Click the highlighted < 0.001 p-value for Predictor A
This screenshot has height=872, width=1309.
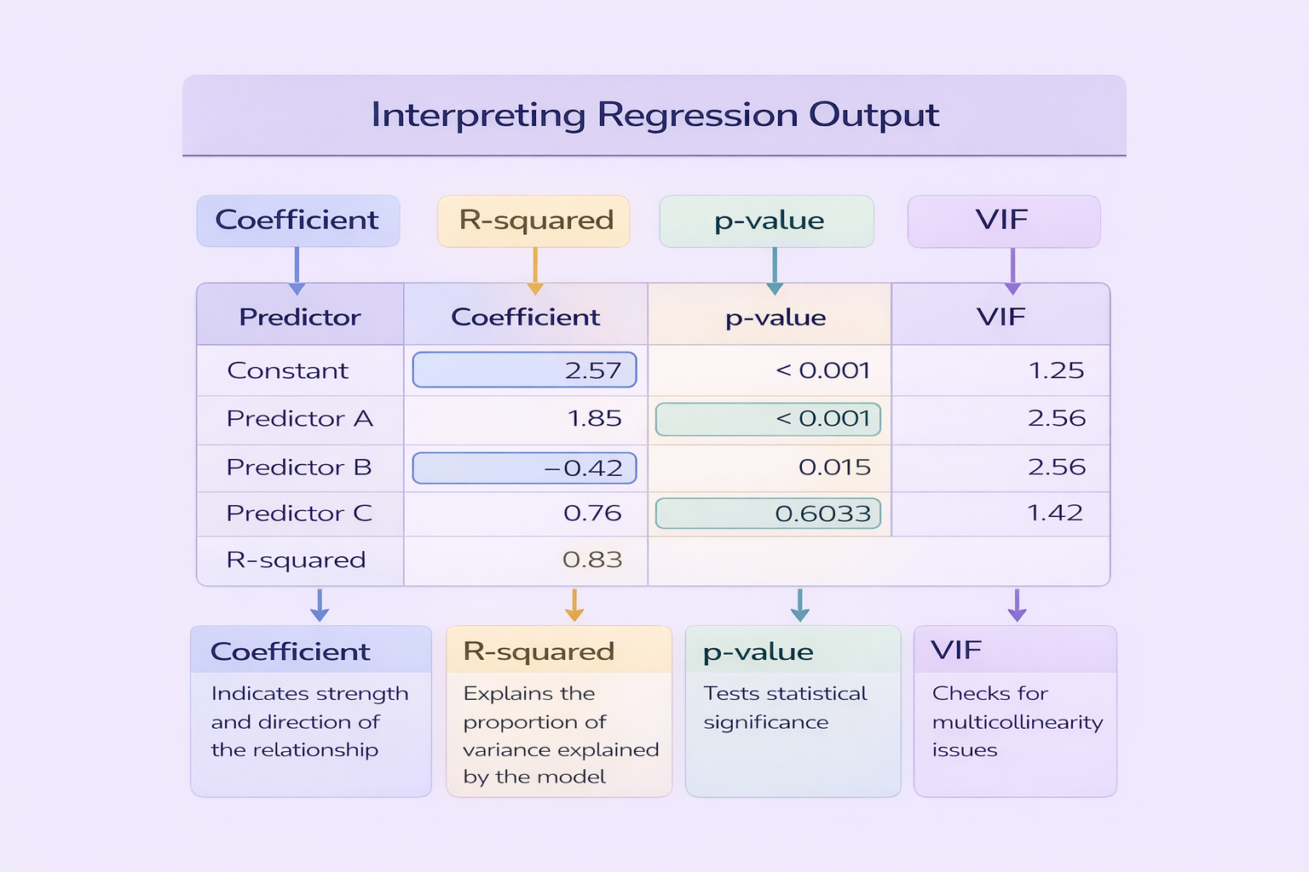coord(768,419)
